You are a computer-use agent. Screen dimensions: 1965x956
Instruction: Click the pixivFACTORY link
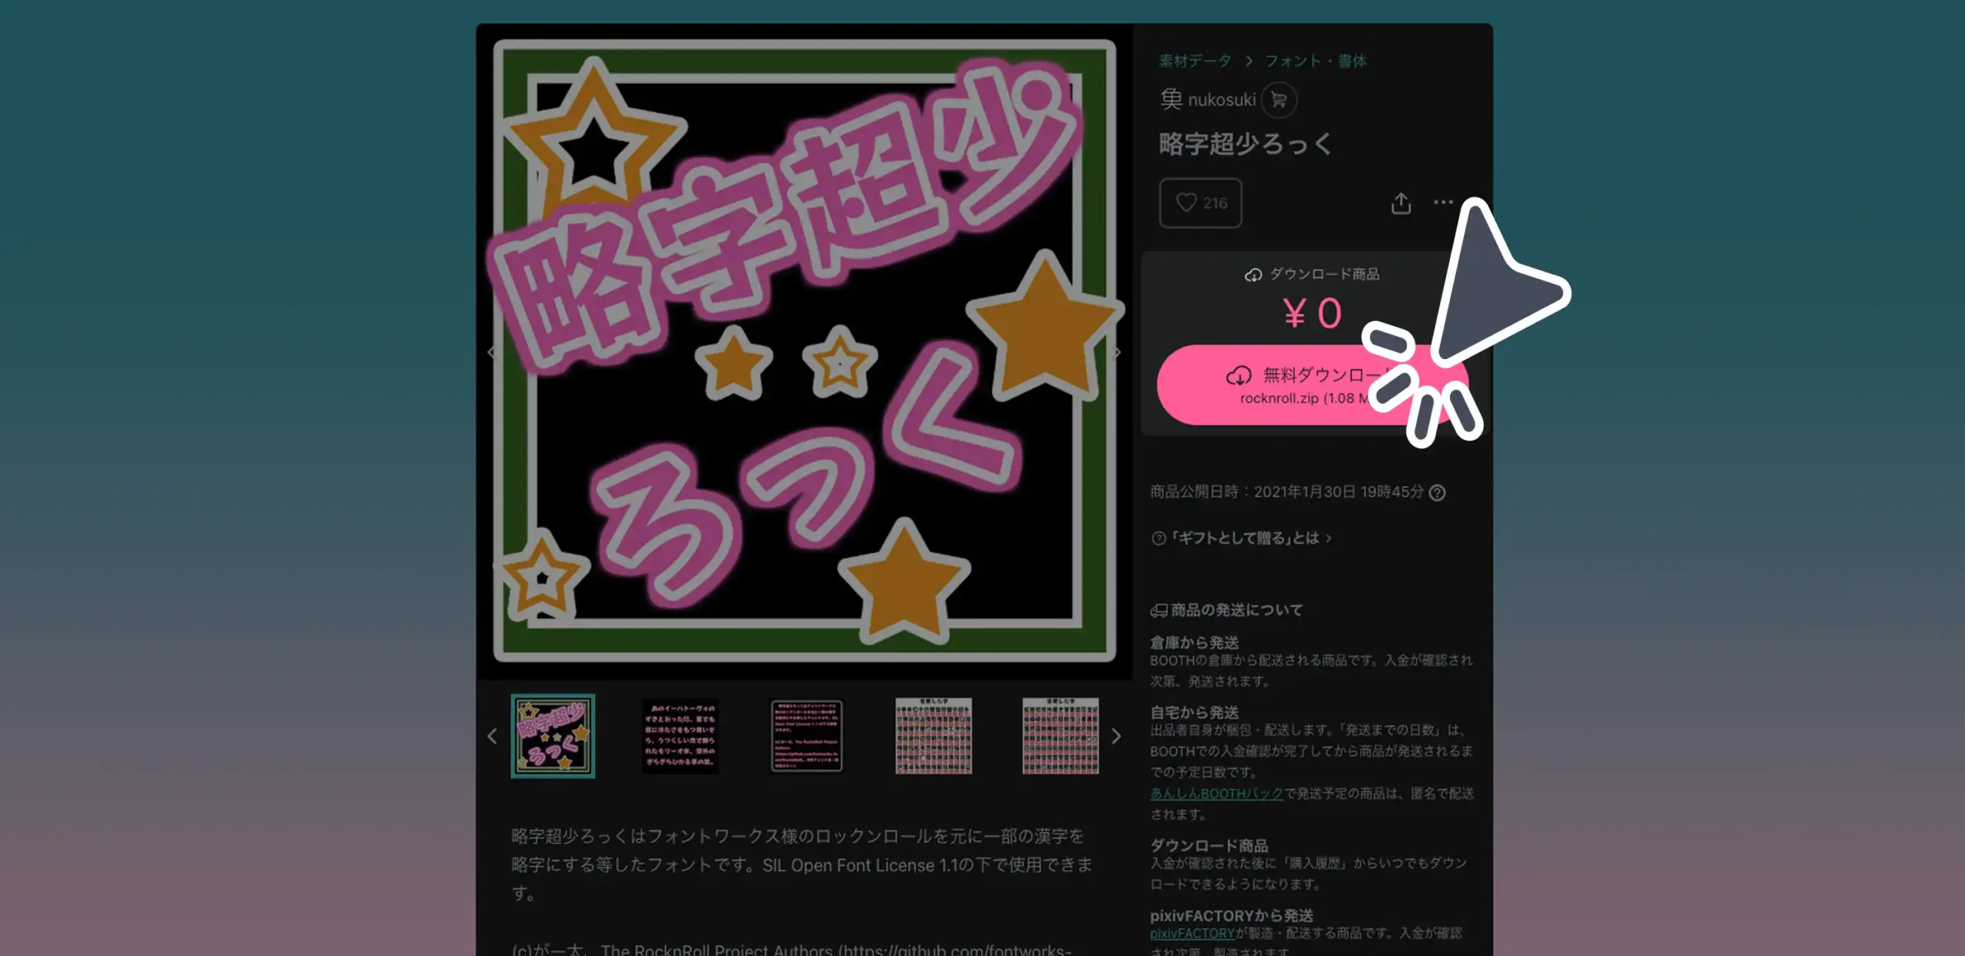point(1192,933)
